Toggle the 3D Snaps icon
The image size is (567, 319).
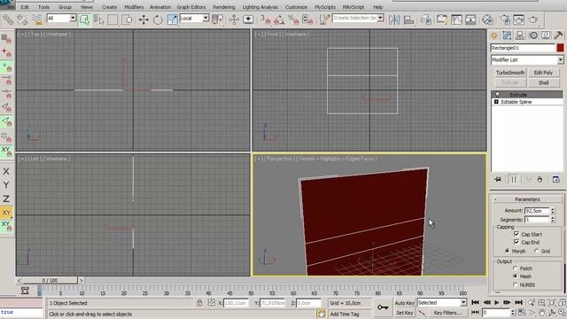(266, 19)
